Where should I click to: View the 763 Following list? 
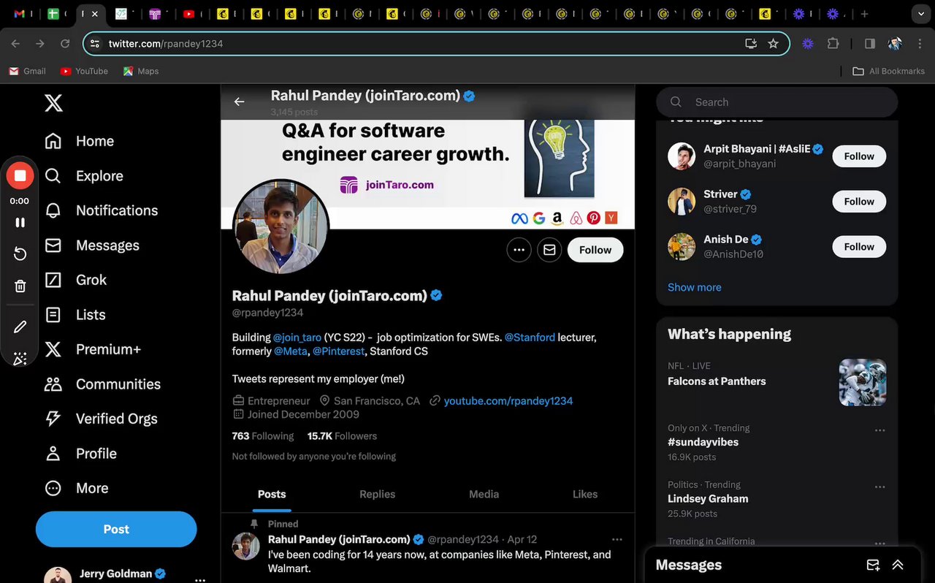263,436
